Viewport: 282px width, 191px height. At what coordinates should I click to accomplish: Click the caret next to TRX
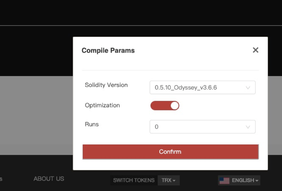[174, 181]
